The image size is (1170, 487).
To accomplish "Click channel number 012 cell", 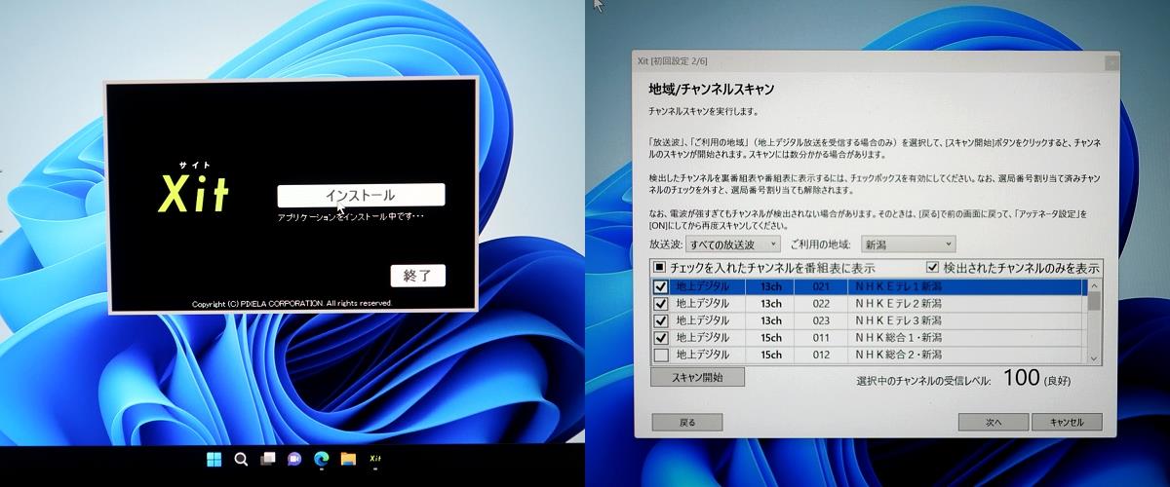I will pyautogui.click(x=820, y=355).
